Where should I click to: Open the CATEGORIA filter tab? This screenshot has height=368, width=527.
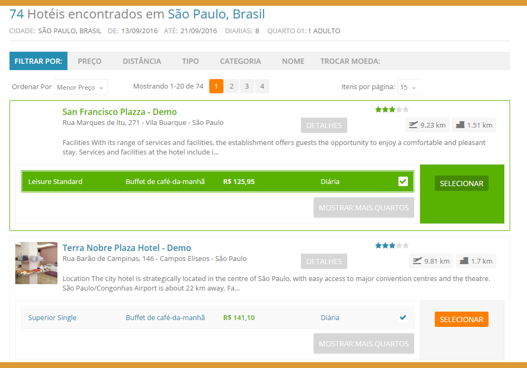[x=240, y=61]
